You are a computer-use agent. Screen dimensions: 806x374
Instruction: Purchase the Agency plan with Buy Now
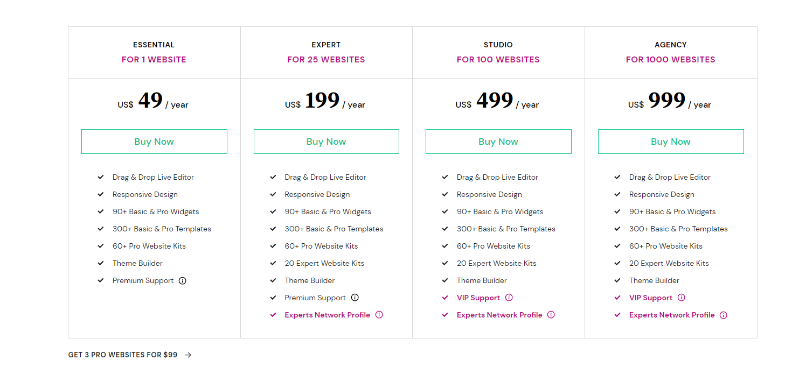[671, 142]
